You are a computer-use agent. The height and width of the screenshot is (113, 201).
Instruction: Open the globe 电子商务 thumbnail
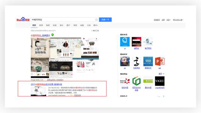148,42
